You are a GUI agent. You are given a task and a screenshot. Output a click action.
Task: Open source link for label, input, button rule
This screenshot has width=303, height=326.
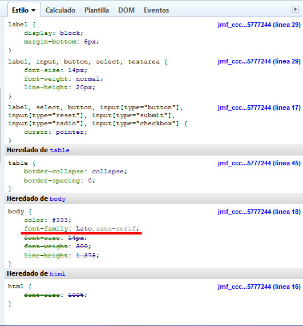point(259,61)
